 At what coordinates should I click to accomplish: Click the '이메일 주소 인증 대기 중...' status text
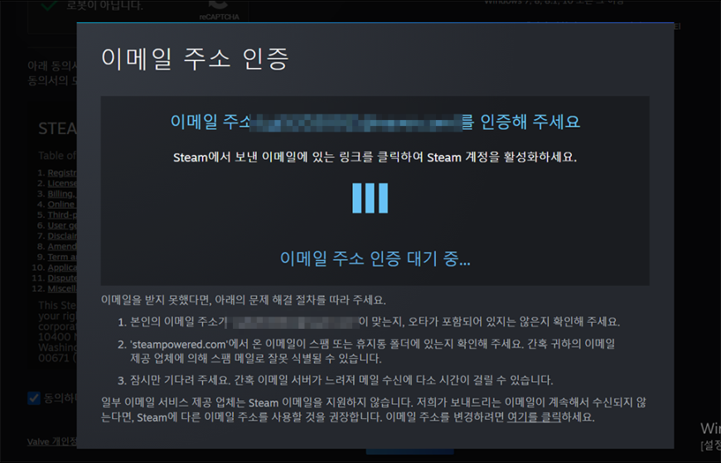tap(375, 258)
